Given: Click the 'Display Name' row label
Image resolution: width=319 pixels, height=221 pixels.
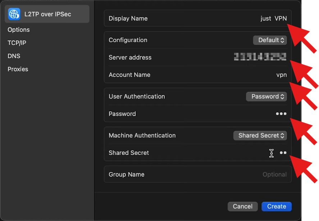Looking at the screenshot, I should (128, 19).
